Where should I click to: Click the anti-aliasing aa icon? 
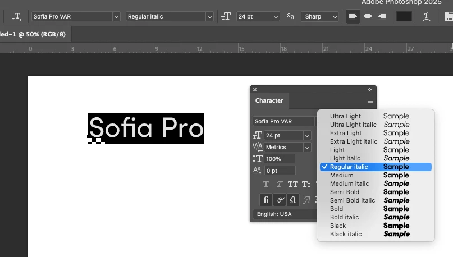(291, 16)
